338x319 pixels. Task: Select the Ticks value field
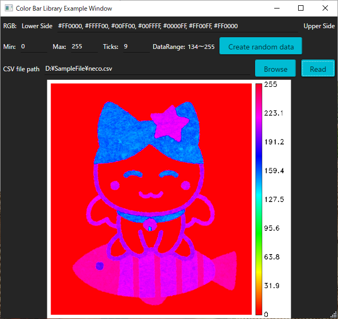click(137, 47)
